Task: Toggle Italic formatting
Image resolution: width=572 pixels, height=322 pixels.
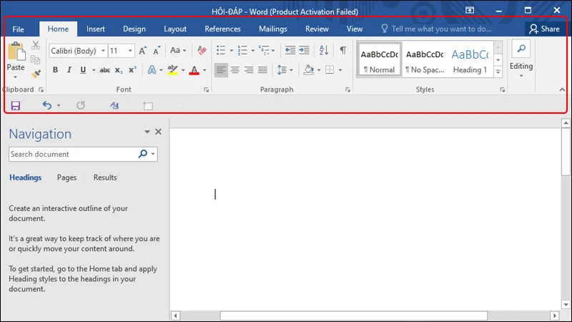Action: pos(69,70)
